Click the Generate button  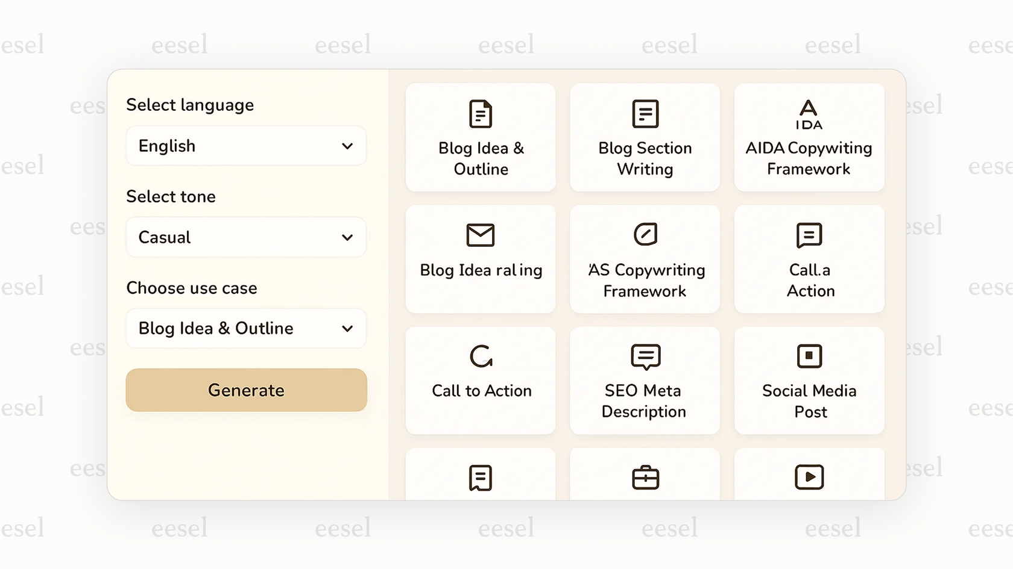coord(245,390)
